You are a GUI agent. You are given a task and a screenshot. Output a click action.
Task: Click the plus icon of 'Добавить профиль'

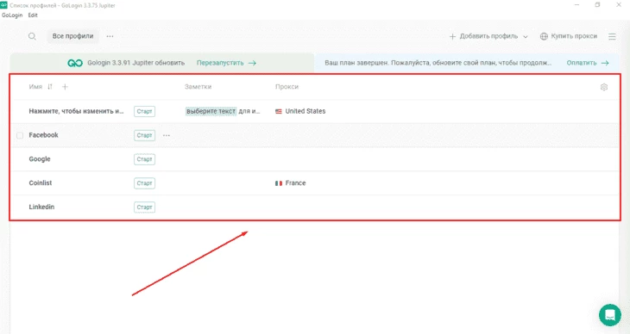click(x=452, y=36)
